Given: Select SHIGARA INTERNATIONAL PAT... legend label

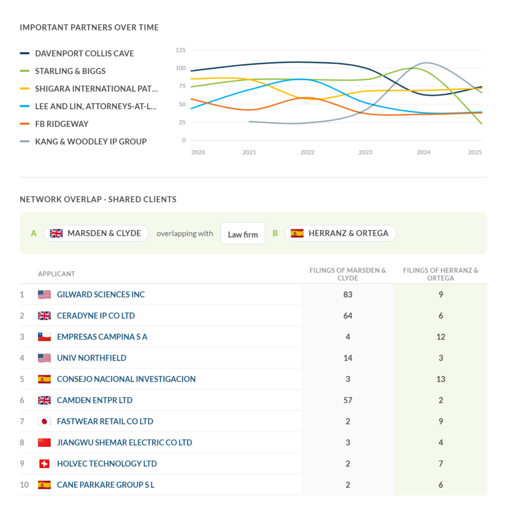Looking at the screenshot, I should click(x=97, y=89).
